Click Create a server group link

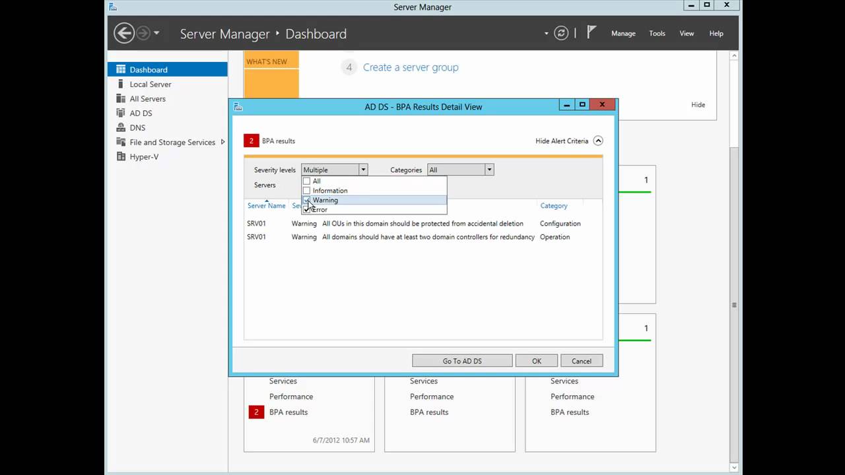coord(411,67)
